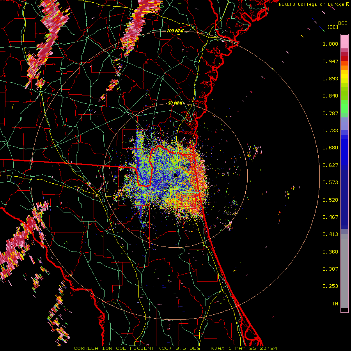Click the 0.467 legend value
This screenshot has width=351, height=351.
[330, 217]
